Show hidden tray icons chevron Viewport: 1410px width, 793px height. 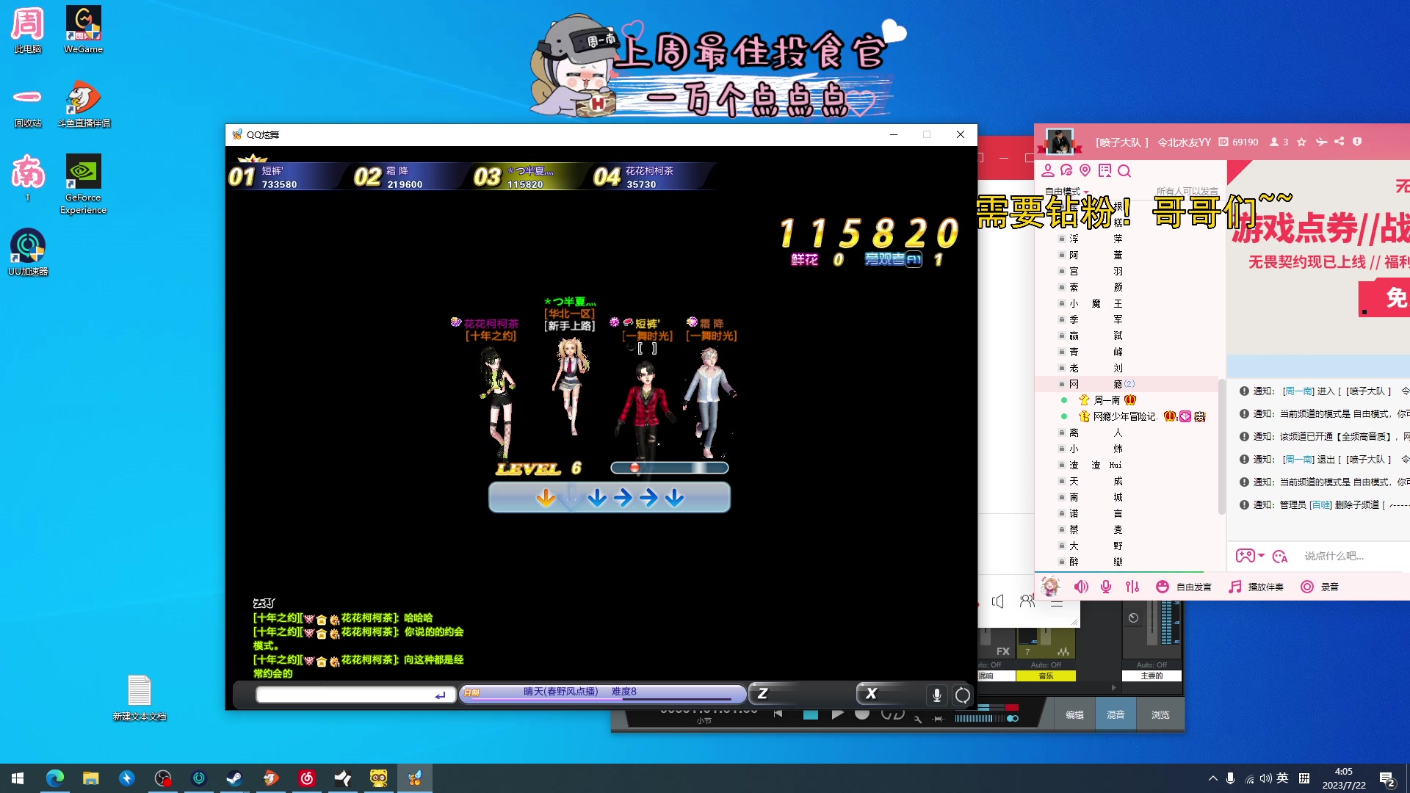point(1212,778)
